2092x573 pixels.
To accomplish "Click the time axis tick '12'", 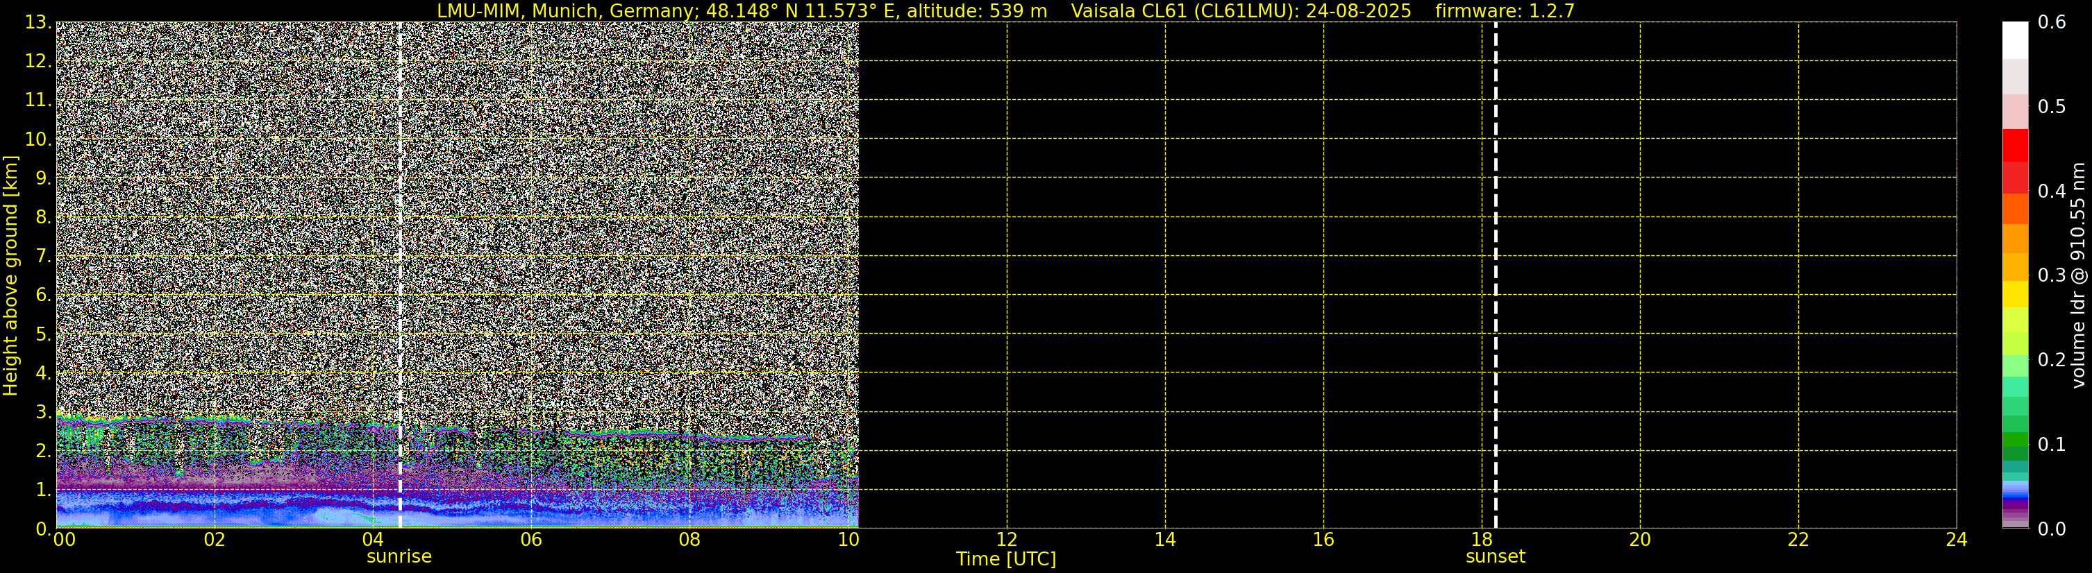I will pos(1006,540).
